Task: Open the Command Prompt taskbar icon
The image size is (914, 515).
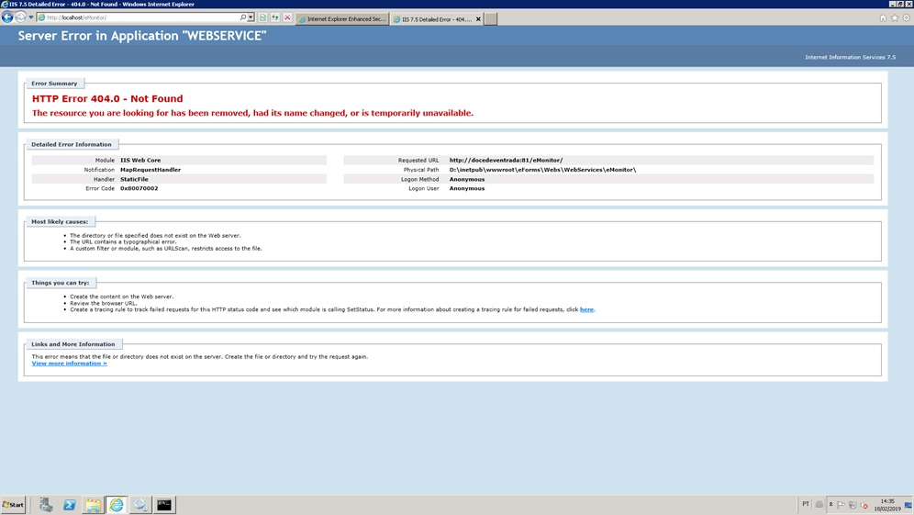Action: 164,505
